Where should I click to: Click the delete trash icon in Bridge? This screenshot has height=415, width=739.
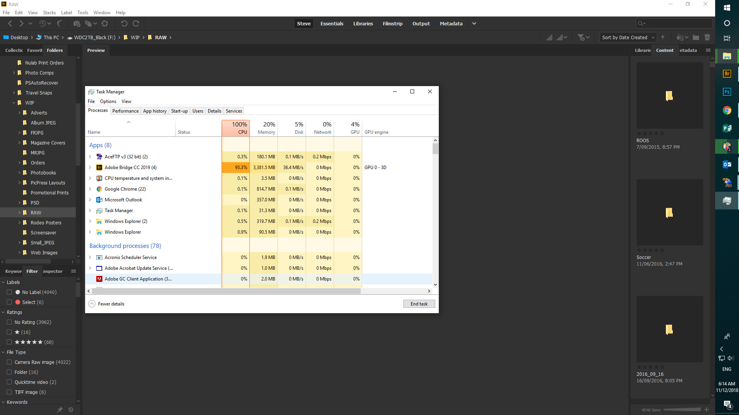[707, 37]
